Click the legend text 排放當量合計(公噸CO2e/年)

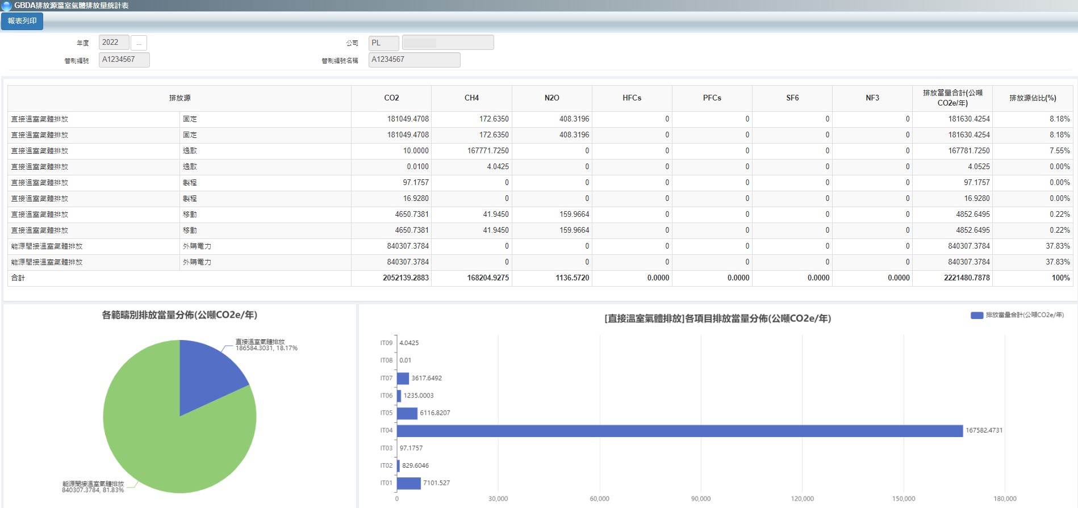[x=1025, y=315]
